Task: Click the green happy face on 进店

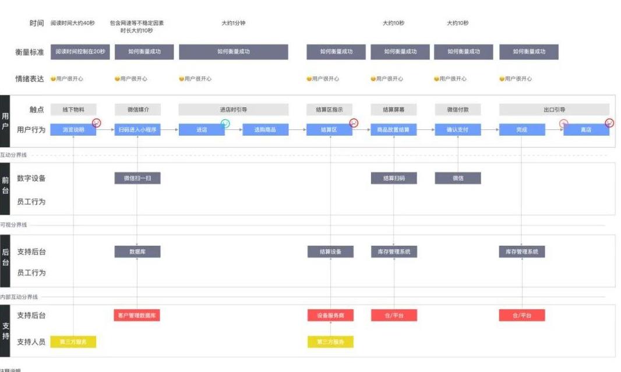Action: (x=225, y=123)
